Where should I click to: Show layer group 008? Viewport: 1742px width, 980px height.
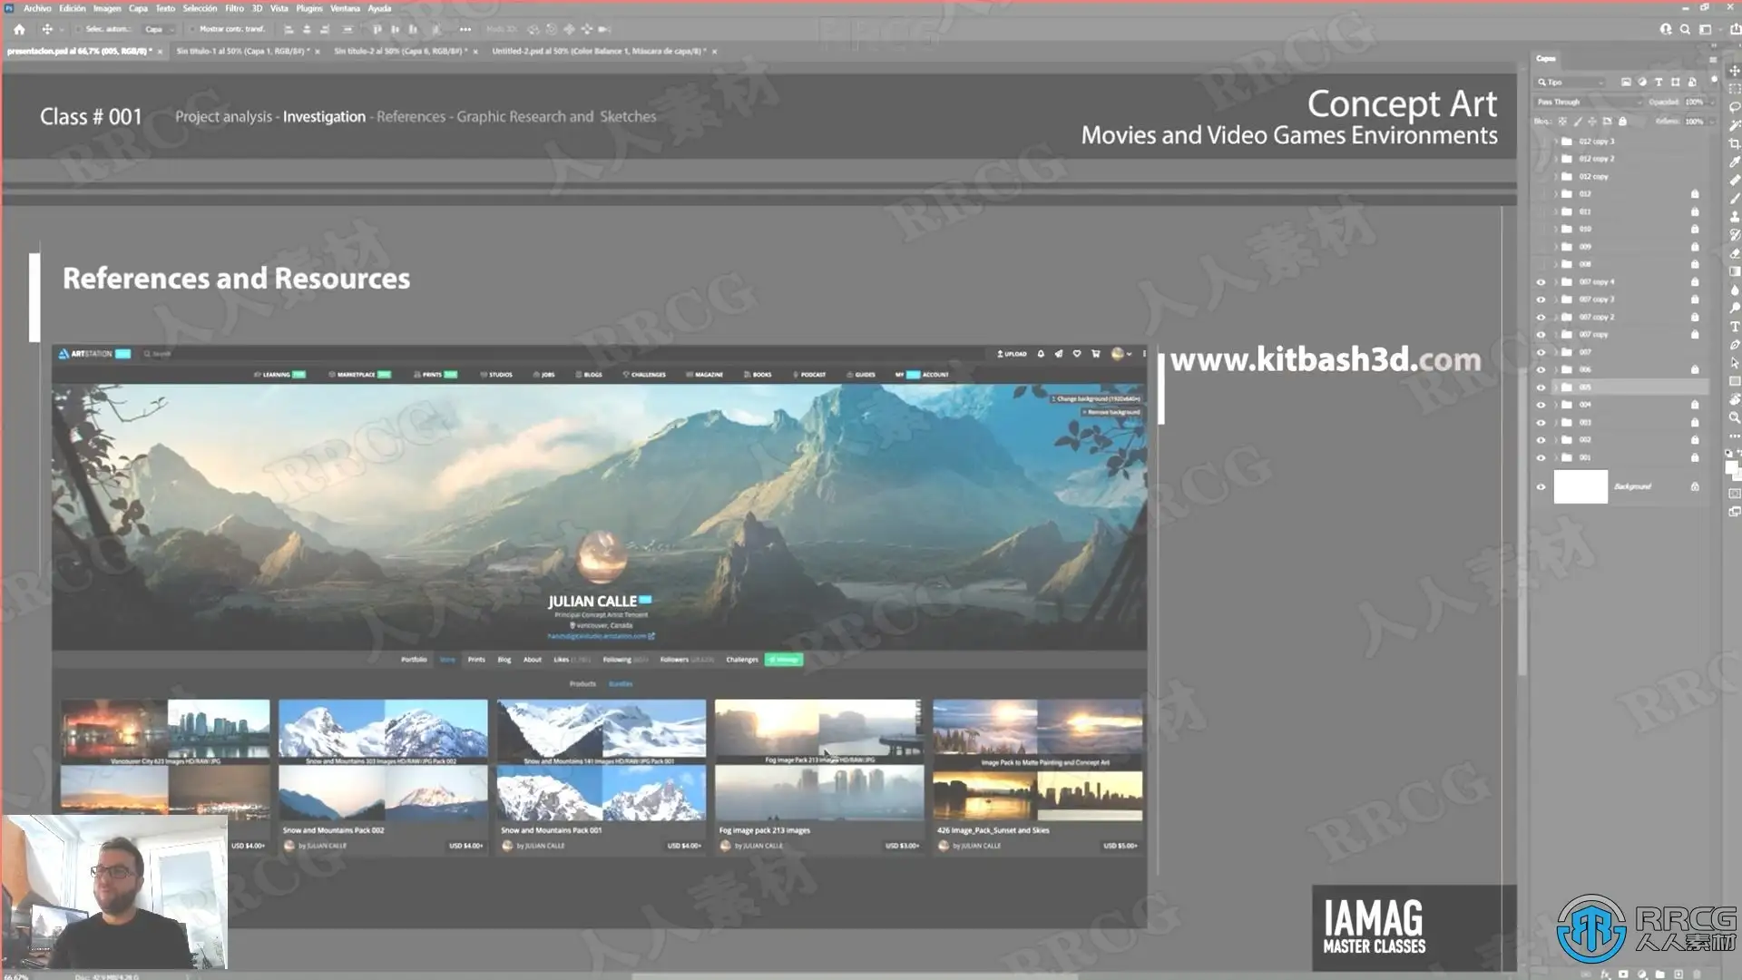click(1541, 264)
